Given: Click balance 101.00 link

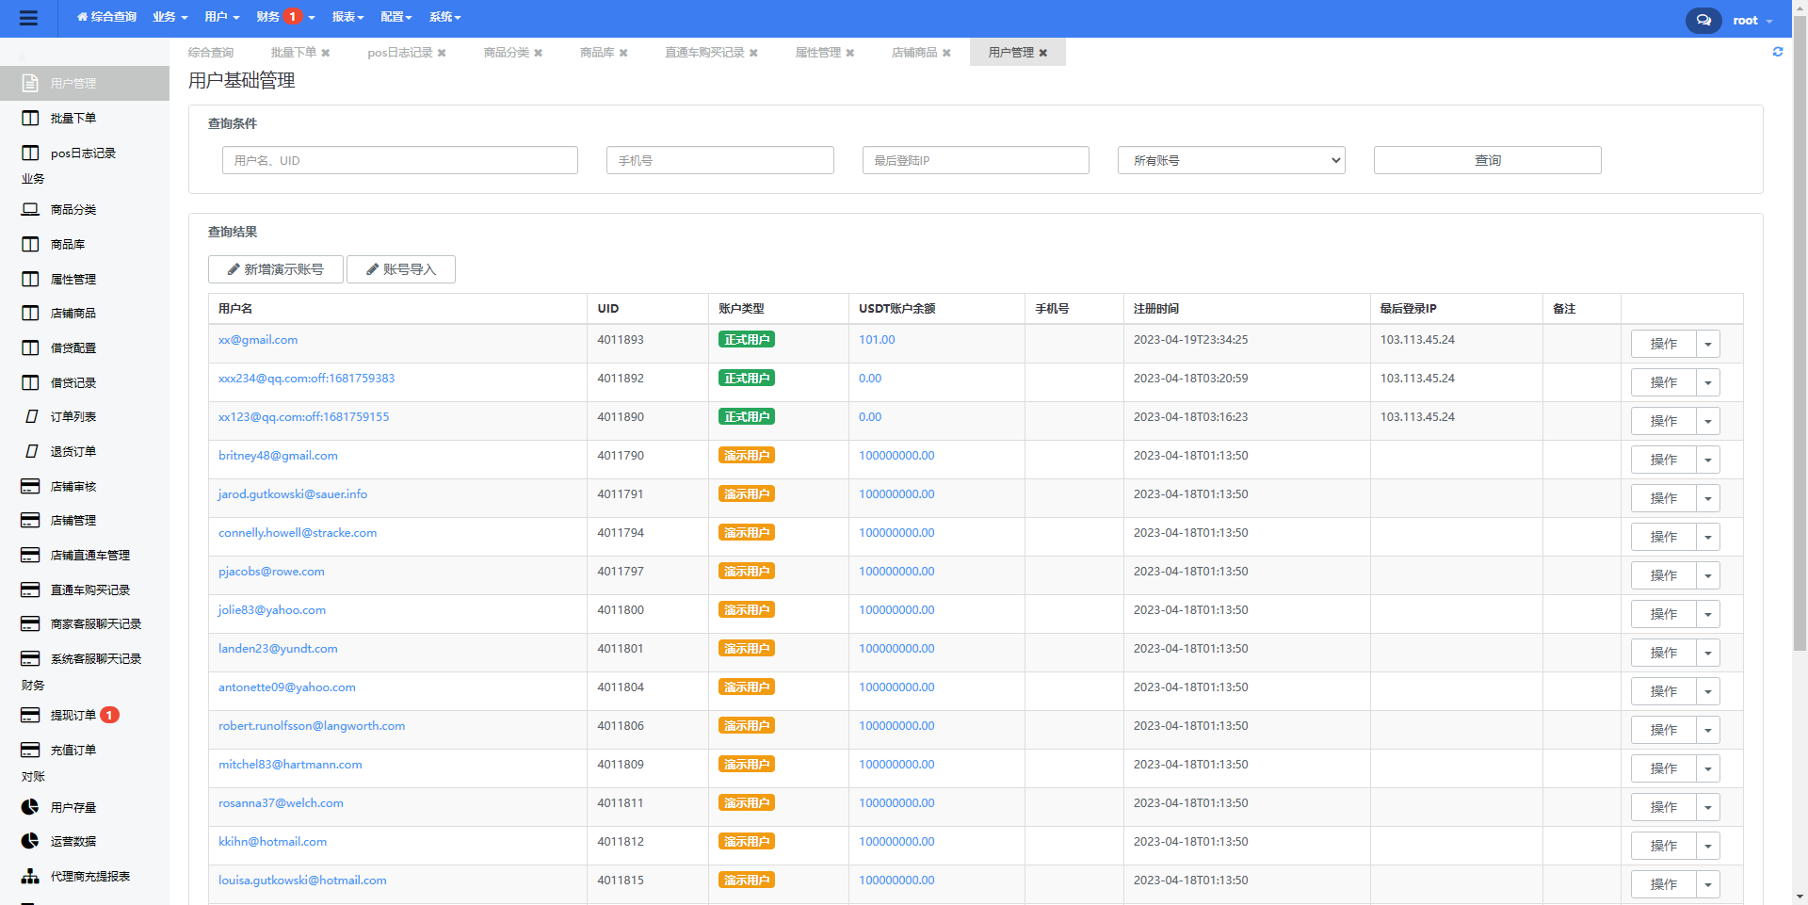Looking at the screenshot, I should (877, 340).
